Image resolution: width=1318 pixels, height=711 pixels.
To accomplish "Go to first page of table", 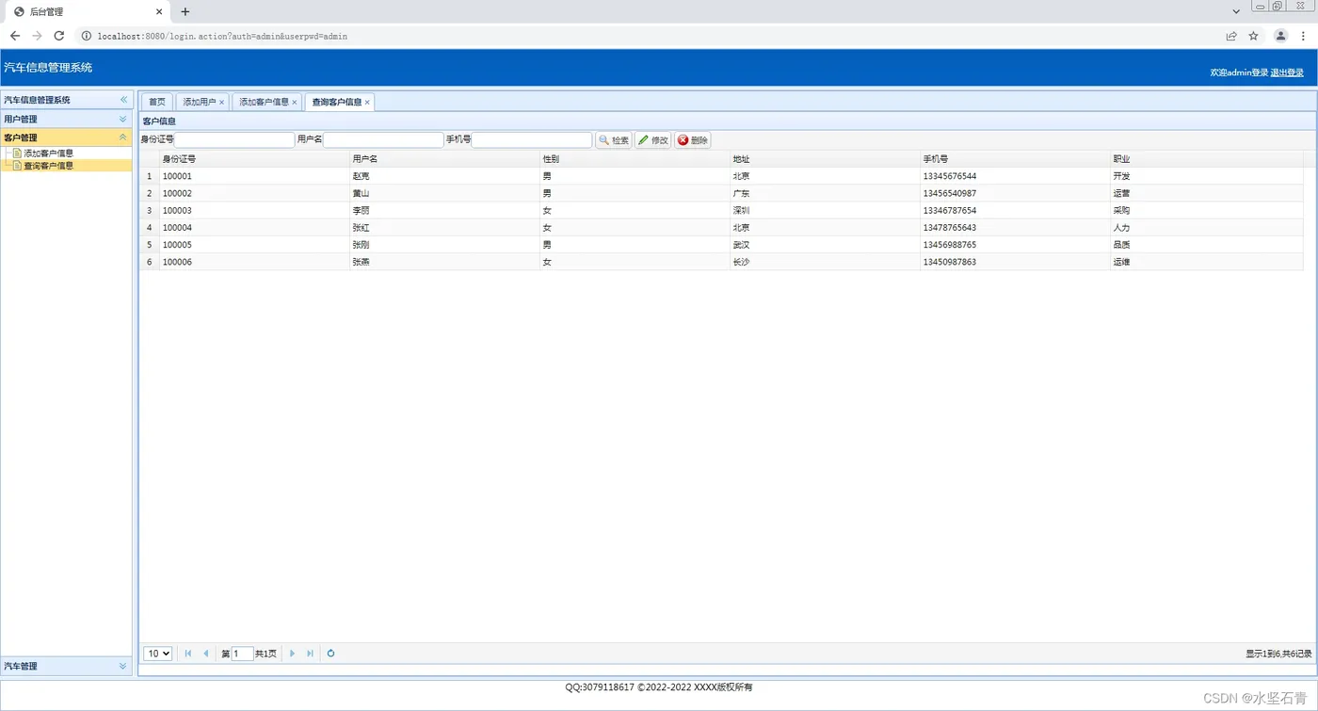I will 188,654.
